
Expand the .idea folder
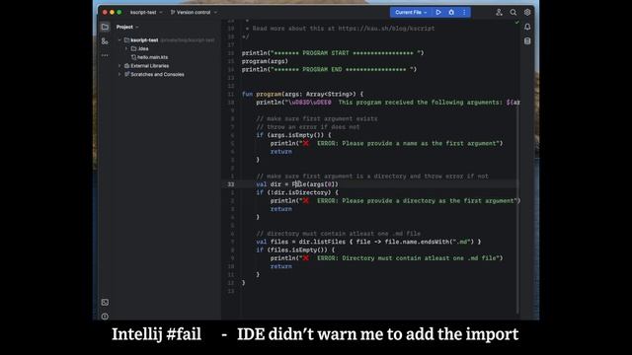(x=126, y=48)
